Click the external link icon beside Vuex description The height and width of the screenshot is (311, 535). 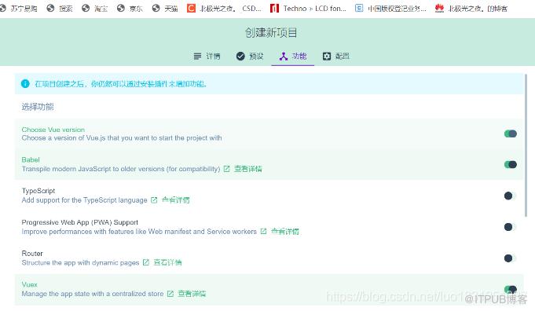click(170, 294)
